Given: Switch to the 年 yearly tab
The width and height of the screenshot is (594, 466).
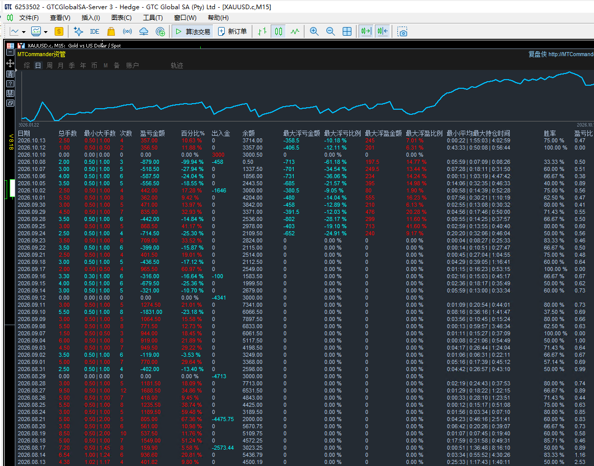Looking at the screenshot, I should coord(83,65).
